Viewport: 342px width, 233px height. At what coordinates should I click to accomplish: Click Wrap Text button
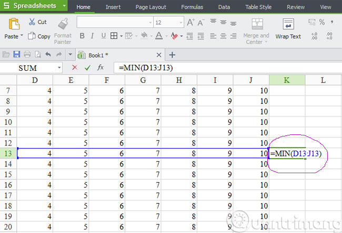click(288, 29)
